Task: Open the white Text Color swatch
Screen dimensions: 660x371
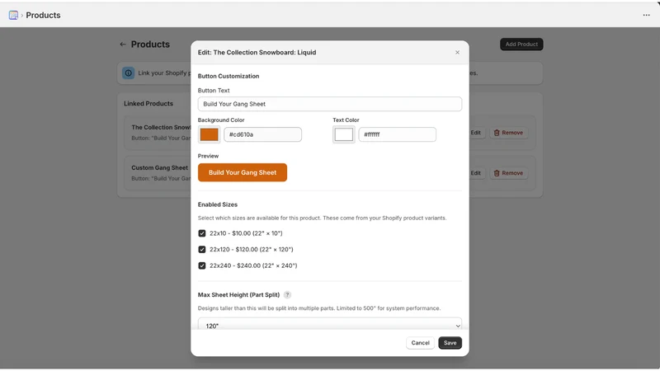Action: (344, 134)
